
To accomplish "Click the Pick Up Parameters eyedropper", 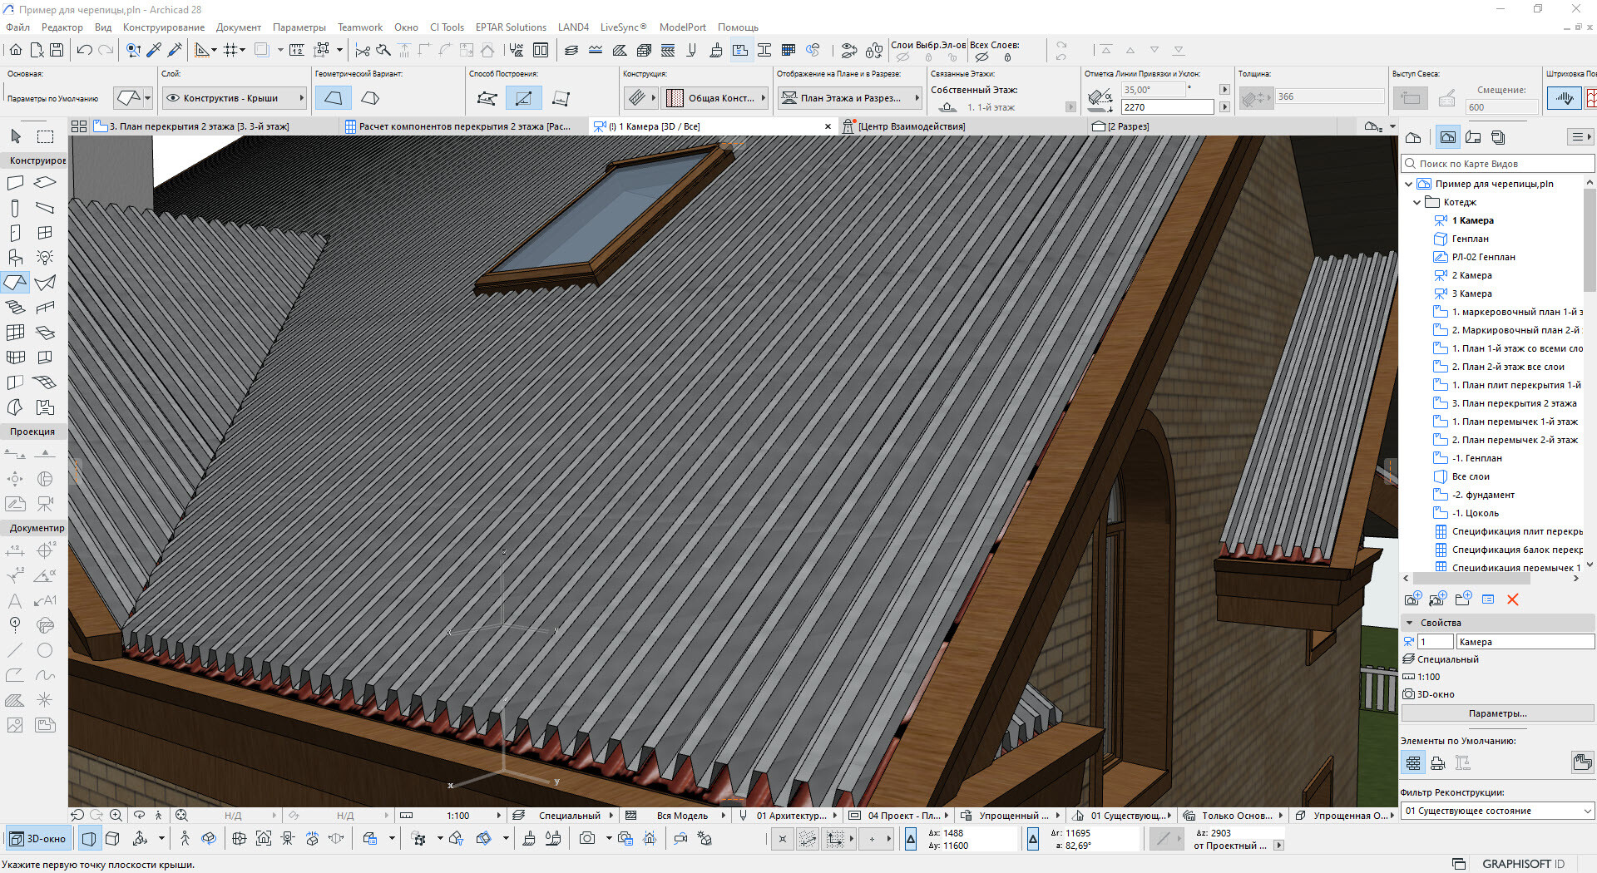I will pyautogui.click(x=154, y=50).
